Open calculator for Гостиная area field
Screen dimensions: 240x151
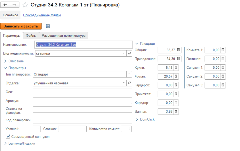point(223,59)
